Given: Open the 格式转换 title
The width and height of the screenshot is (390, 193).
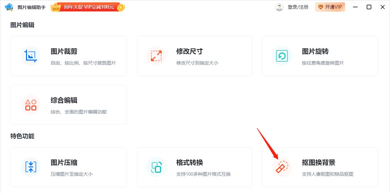Looking at the screenshot, I should pos(190,162).
